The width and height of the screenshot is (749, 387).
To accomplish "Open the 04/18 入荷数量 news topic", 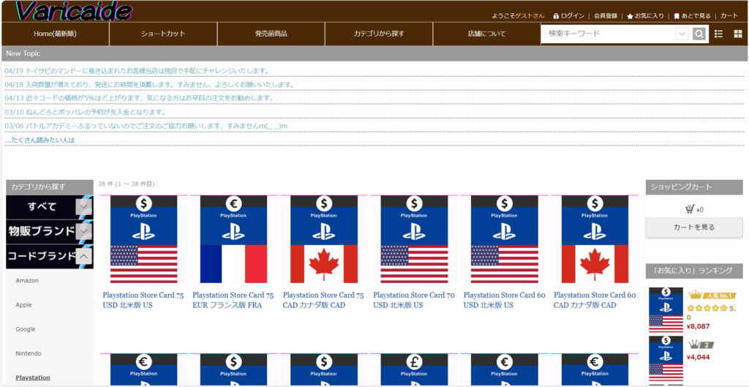I will tap(149, 85).
